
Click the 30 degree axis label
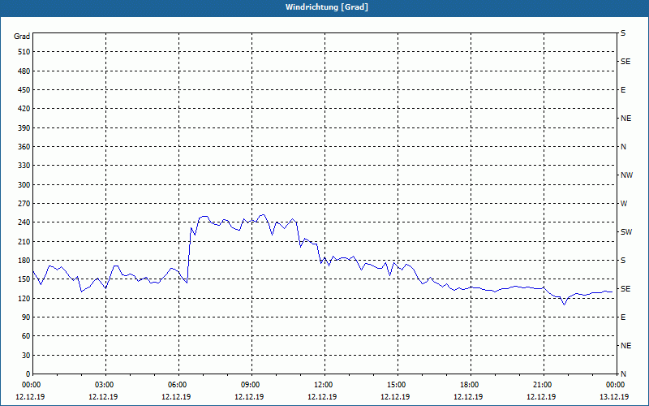(x=26, y=355)
